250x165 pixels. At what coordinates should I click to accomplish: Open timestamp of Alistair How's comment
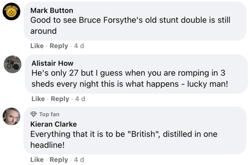(80, 99)
